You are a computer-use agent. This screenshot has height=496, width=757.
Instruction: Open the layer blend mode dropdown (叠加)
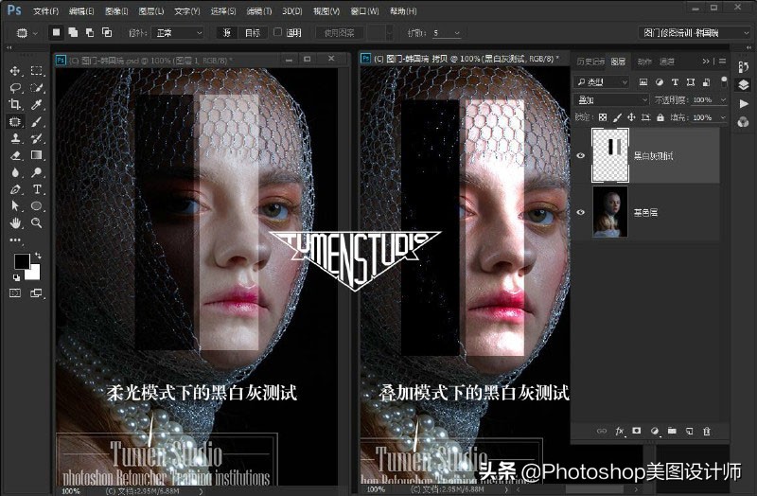[610, 99]
